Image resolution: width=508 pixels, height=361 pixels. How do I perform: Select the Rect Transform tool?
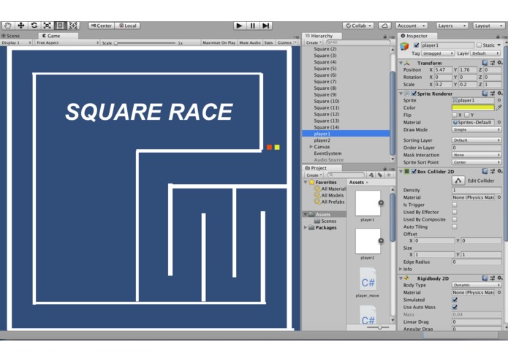tap(60, 26)
